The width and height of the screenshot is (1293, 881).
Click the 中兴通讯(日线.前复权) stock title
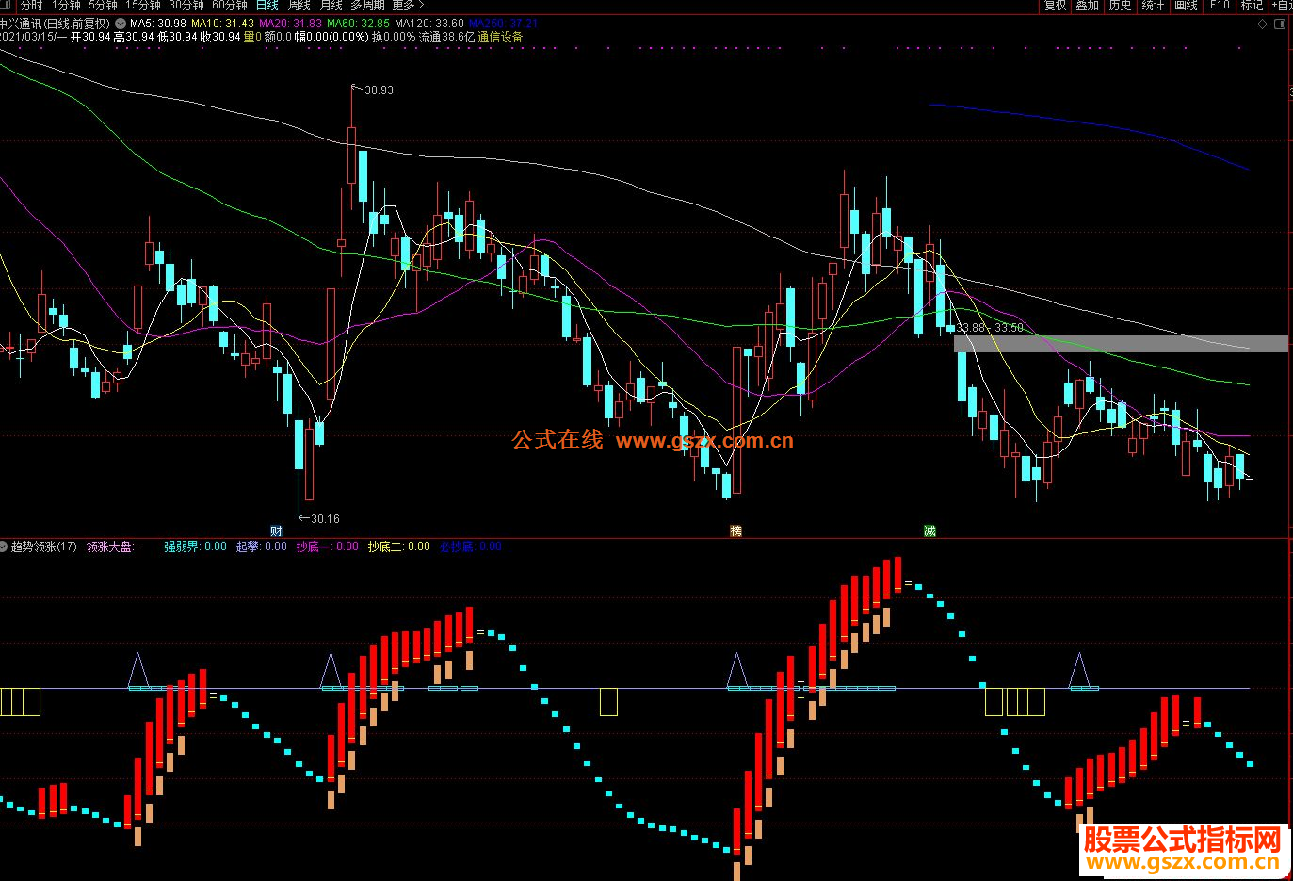(x=56, y=24)
